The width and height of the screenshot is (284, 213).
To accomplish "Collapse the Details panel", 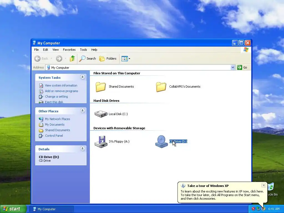I will pyautogui.click(x=82, y=149).
